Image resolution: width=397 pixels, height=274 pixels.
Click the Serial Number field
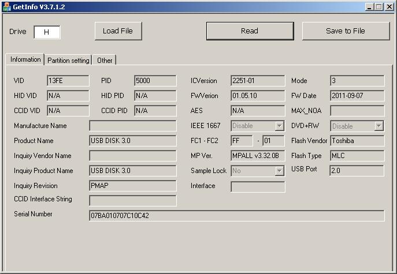click(237, 216)
